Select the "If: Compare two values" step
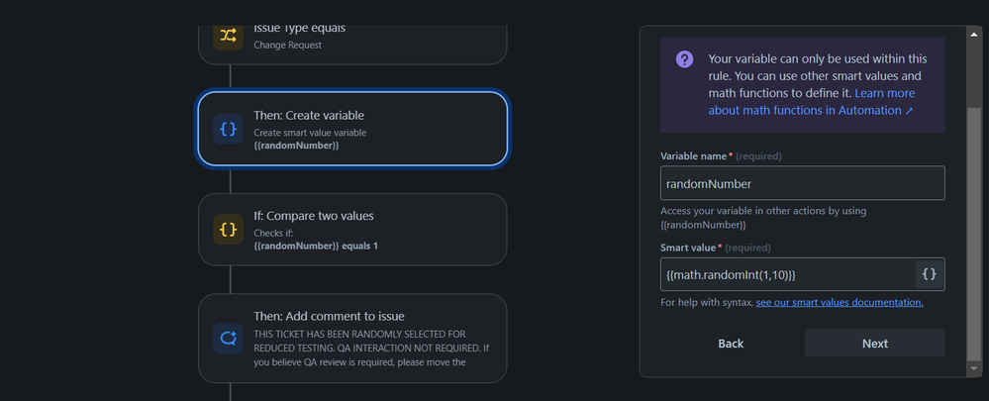 pos(352,230)
